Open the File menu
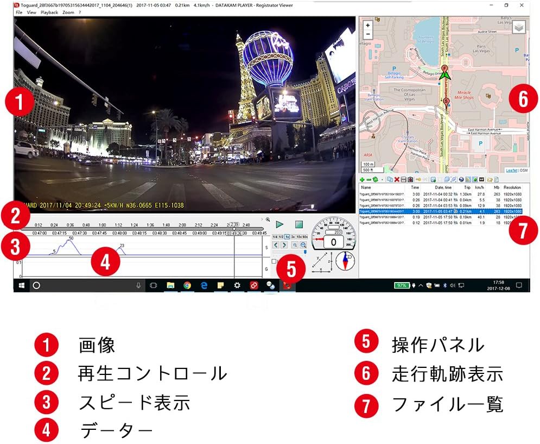540x444 pixels. pyautogui.click(x=19, y=12)
